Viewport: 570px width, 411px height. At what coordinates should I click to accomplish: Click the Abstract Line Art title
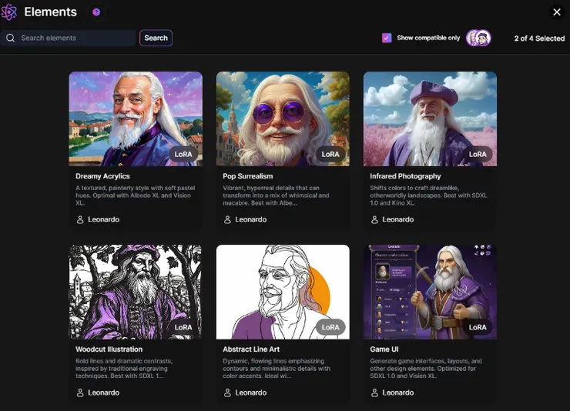251,349
